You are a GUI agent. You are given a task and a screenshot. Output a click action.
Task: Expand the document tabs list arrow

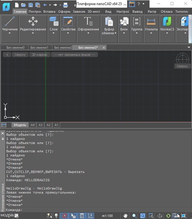189,48
